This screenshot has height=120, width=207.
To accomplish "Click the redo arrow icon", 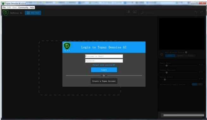I will pyautogui.click(x=202, y=12).
